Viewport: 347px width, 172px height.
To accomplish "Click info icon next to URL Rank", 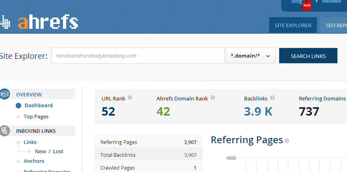I will 130,98.
